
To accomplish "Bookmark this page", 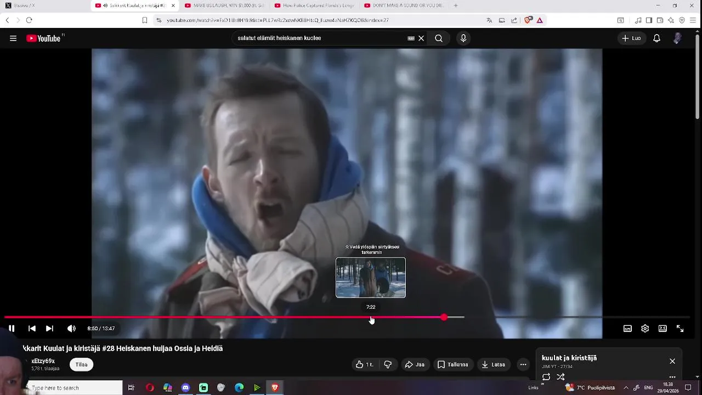I will (145, 20).
